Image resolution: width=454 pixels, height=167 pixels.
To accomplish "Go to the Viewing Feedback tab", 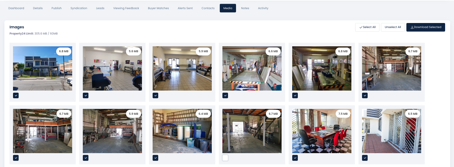I will point(126,8).
